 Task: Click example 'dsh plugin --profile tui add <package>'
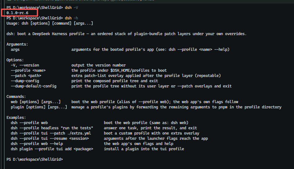point(52,149)
